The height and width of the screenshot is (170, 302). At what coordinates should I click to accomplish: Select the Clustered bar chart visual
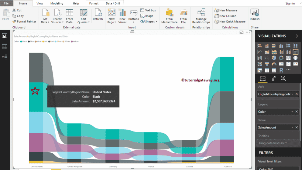[274, 46]
